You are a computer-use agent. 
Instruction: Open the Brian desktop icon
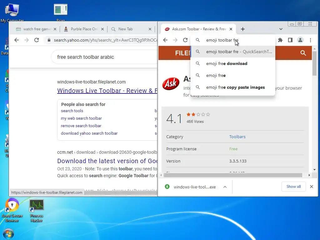pyautogui.click(x=61, y=12)
